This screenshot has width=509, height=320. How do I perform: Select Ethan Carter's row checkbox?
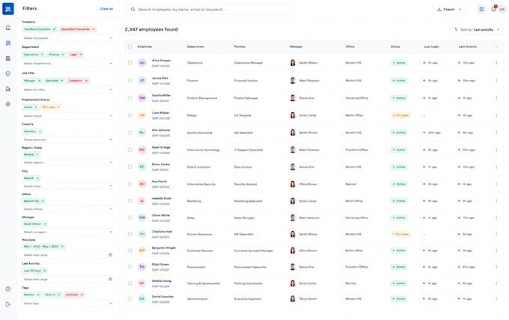[129, 167]
